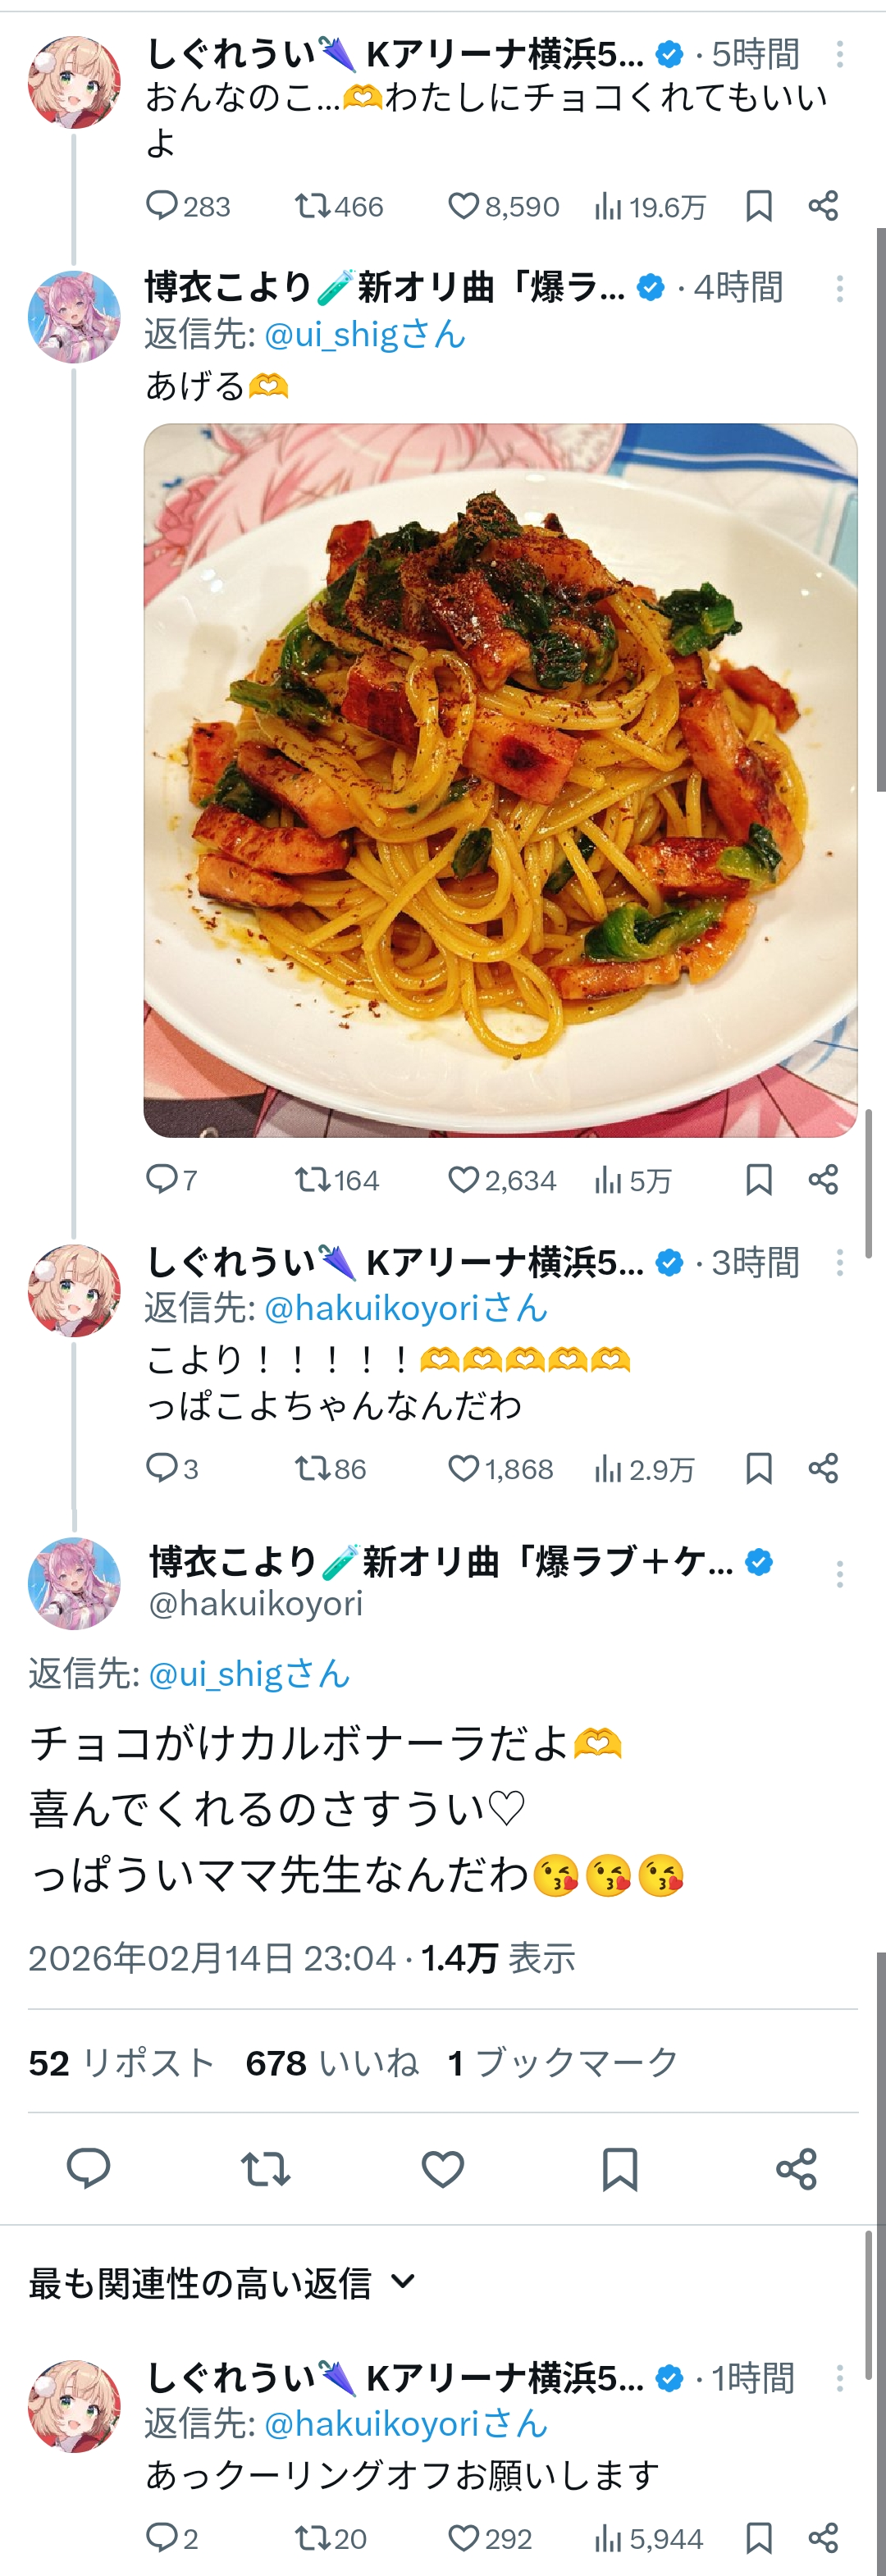This screenshot has width=886, height=2576.
Task: Like the クーリングオフ reply tweet
Action: coord(463,2538)
